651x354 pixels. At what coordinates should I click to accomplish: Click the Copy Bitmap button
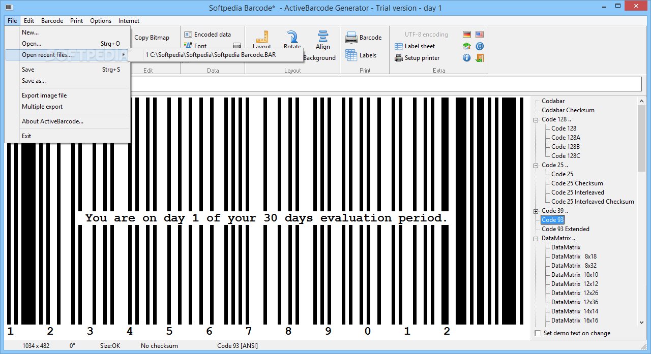click(152, 38)
